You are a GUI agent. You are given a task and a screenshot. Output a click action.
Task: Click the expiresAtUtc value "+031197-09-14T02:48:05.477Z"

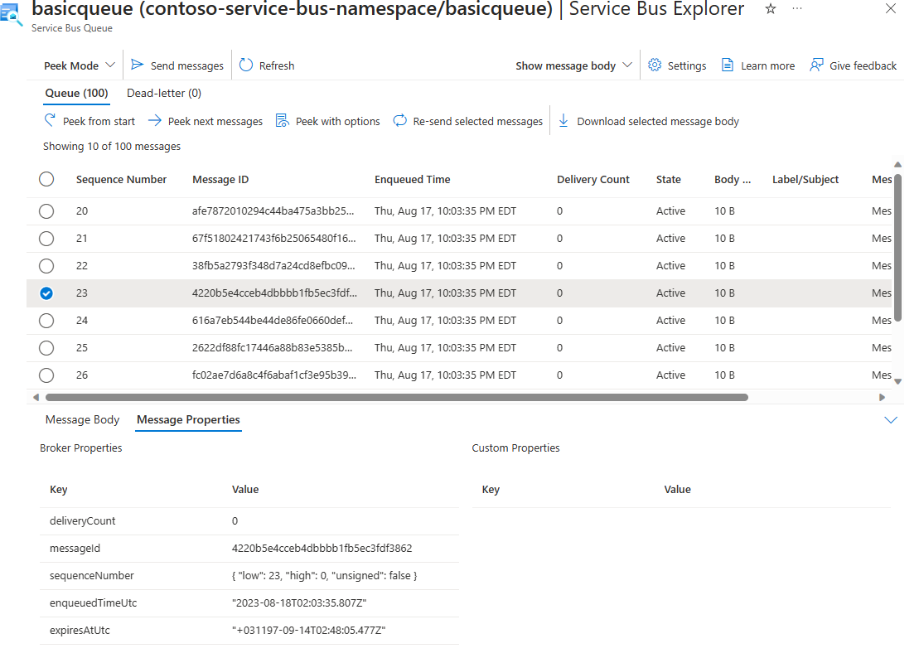click(308, 631)
